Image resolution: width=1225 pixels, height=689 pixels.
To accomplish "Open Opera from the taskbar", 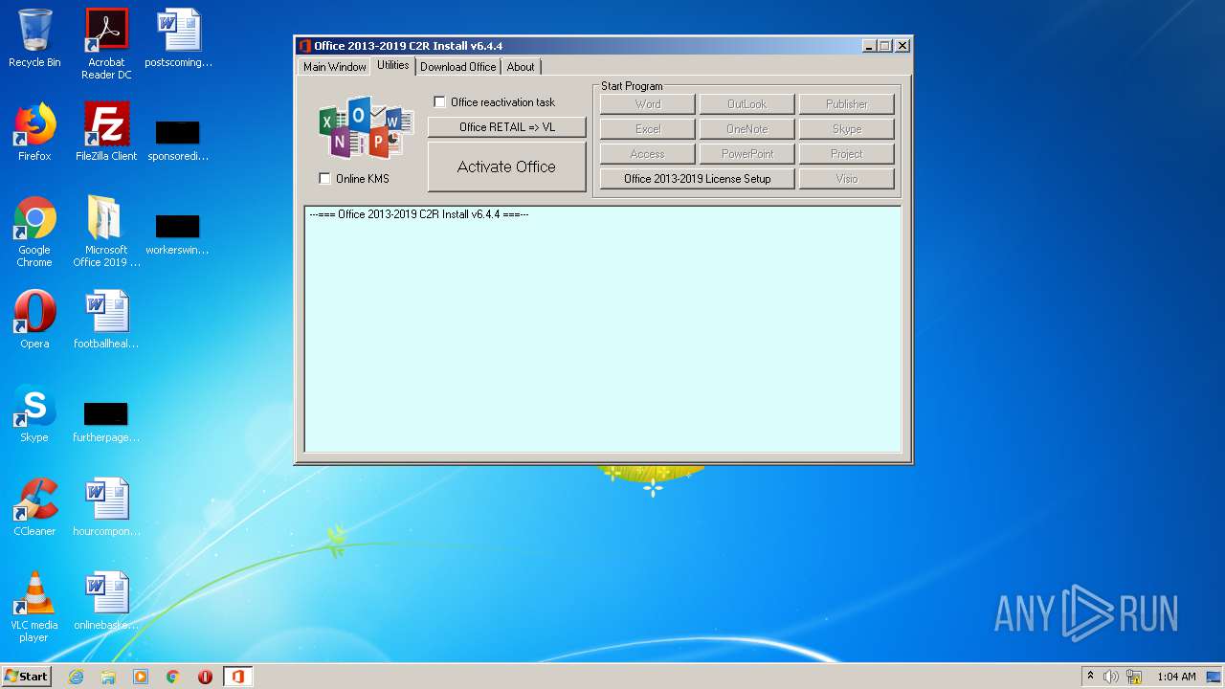I will (205, 677).
